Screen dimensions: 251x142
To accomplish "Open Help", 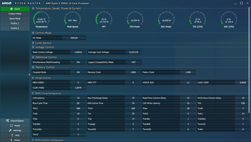I will click(x=15, y=135).
